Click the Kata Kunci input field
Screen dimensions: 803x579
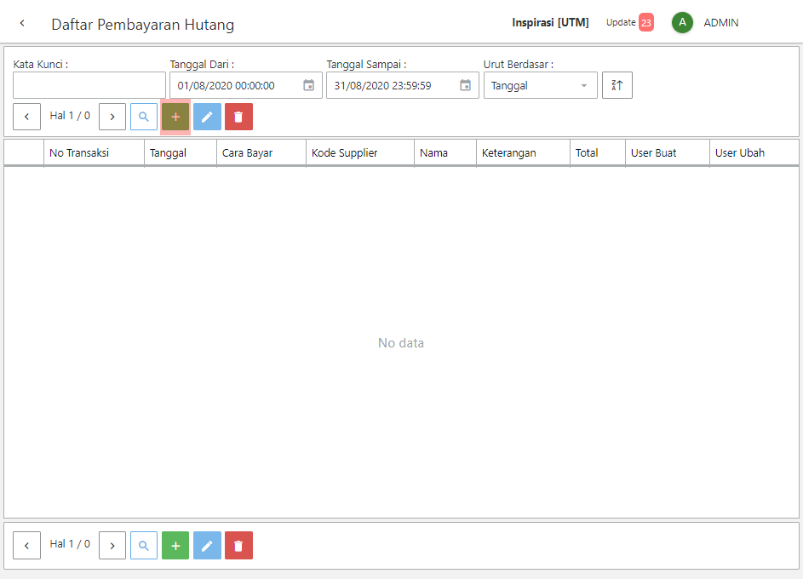point(89,85)
